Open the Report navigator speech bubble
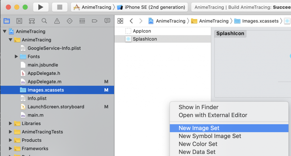The image size is (291, 156). point(107,21)
